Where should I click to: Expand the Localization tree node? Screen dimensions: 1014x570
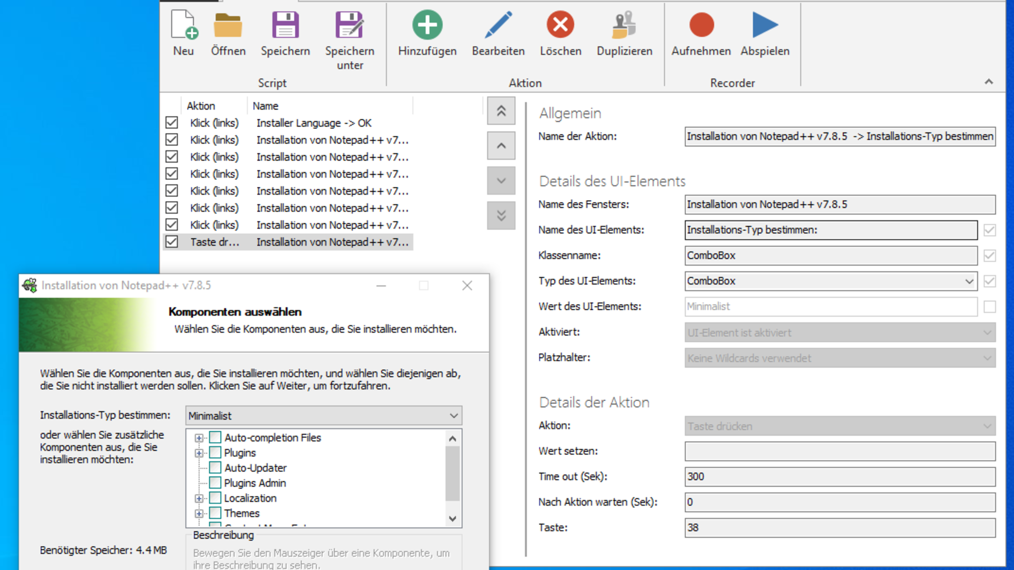tap(199, 498)
